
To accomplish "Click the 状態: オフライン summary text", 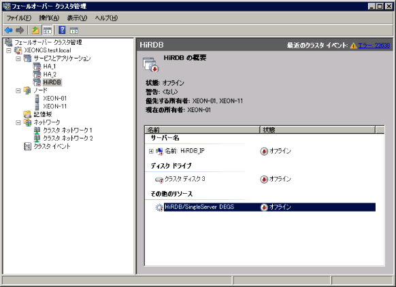I will 165,83.
